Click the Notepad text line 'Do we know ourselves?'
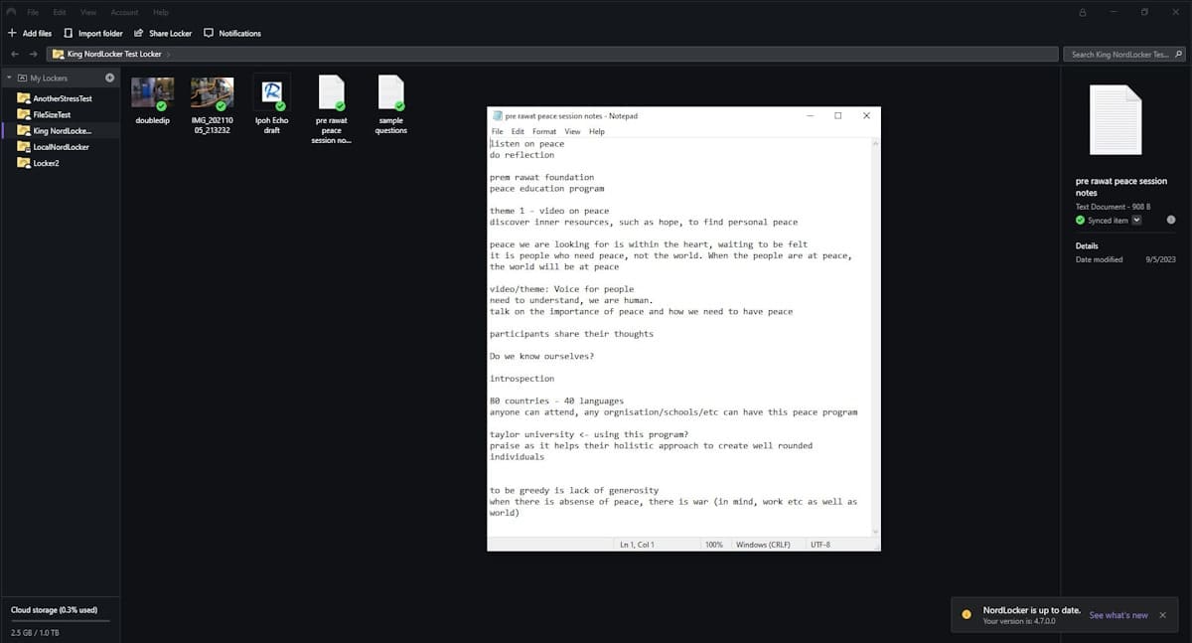Viewport: 1192px width, 643px height. pos(541,356)
